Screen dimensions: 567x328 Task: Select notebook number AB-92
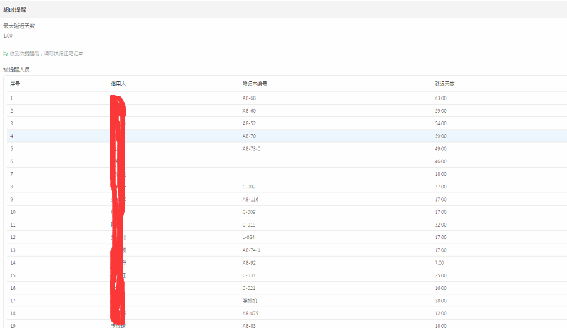249,262
